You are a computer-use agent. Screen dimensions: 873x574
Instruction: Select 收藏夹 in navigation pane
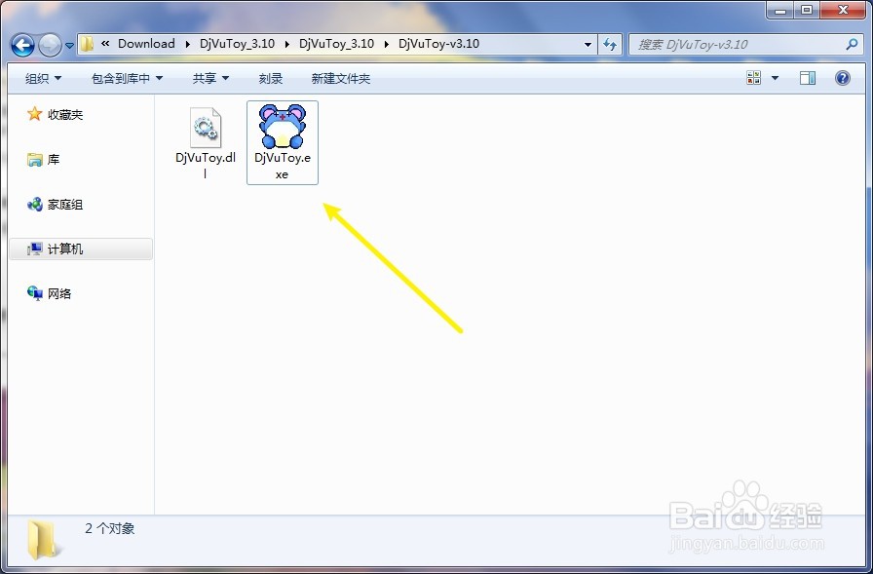(65, 115)
